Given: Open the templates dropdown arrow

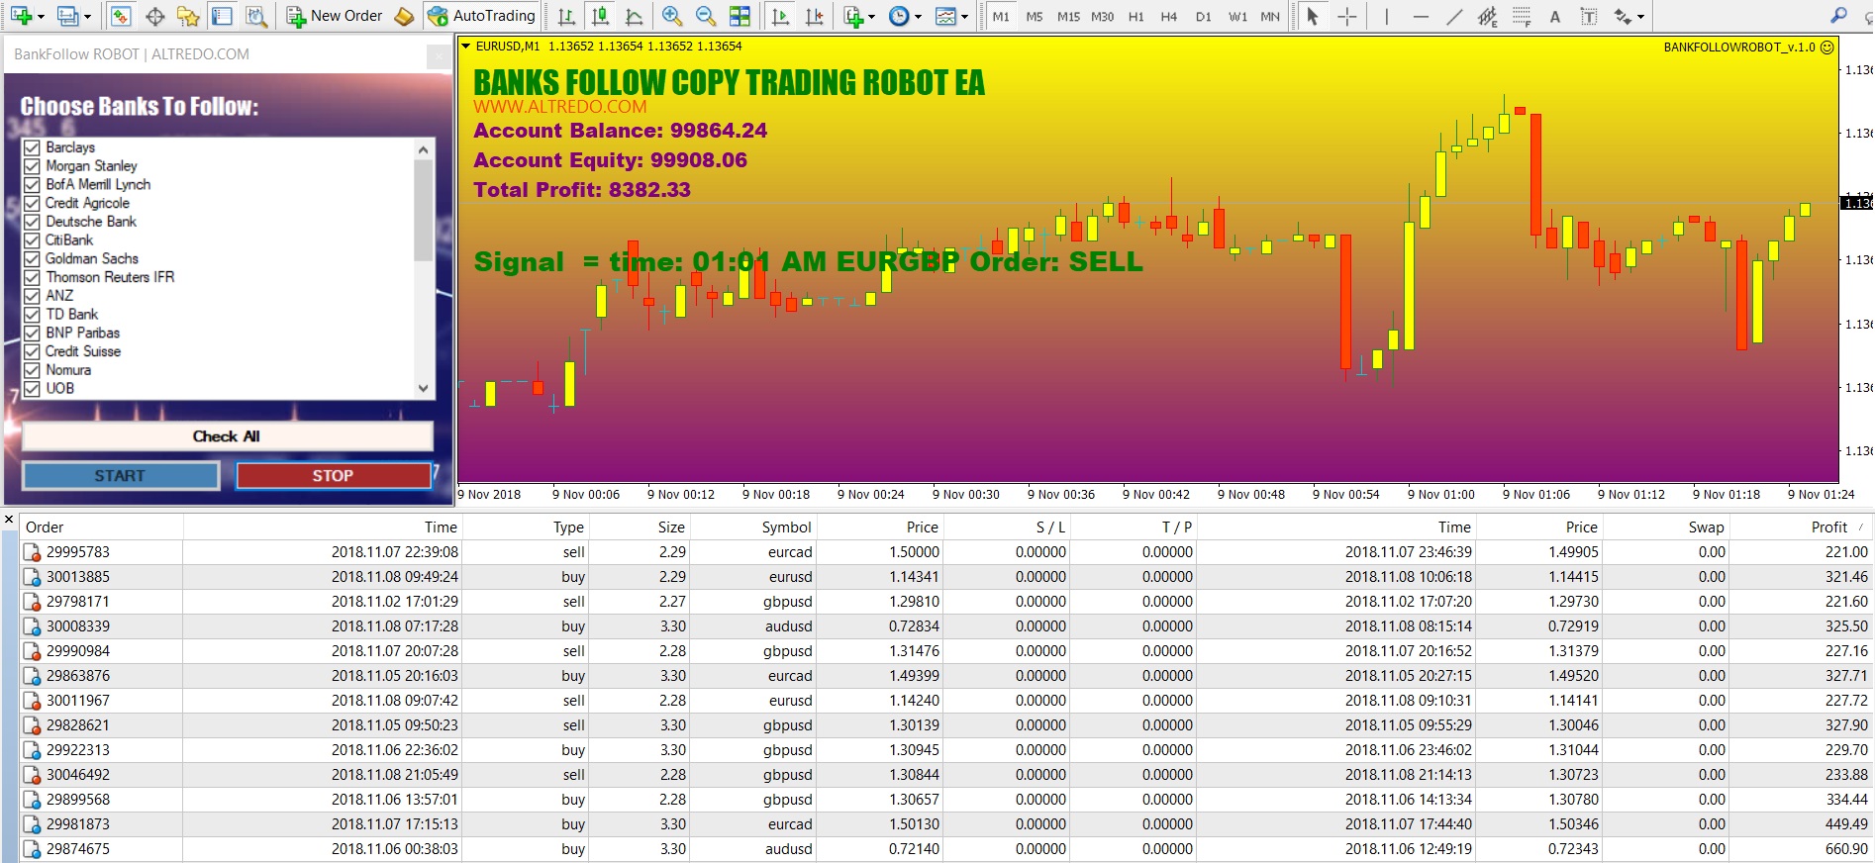Looking at the screenshot, I should pyautogui.click(x=965, y=16).
